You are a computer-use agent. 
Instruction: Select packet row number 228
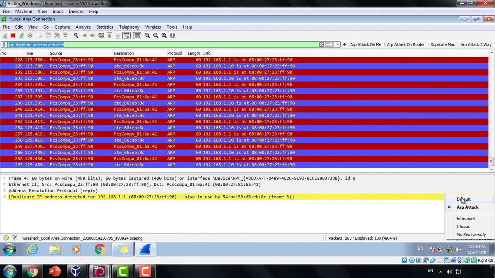244,60
